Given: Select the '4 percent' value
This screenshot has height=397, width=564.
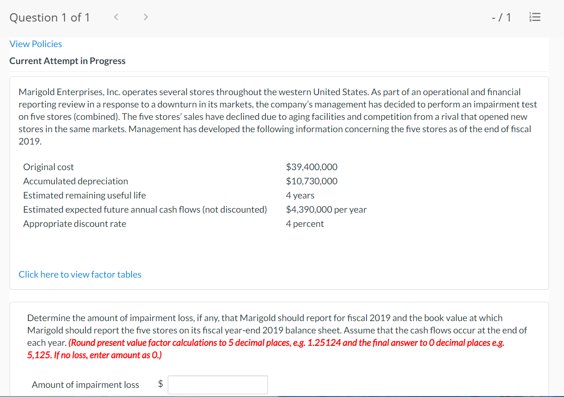Looking at the screenshot, I should pos(305,224).
